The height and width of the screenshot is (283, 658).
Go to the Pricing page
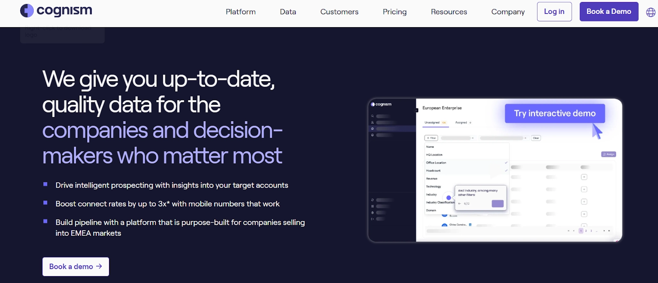[394, 12]
